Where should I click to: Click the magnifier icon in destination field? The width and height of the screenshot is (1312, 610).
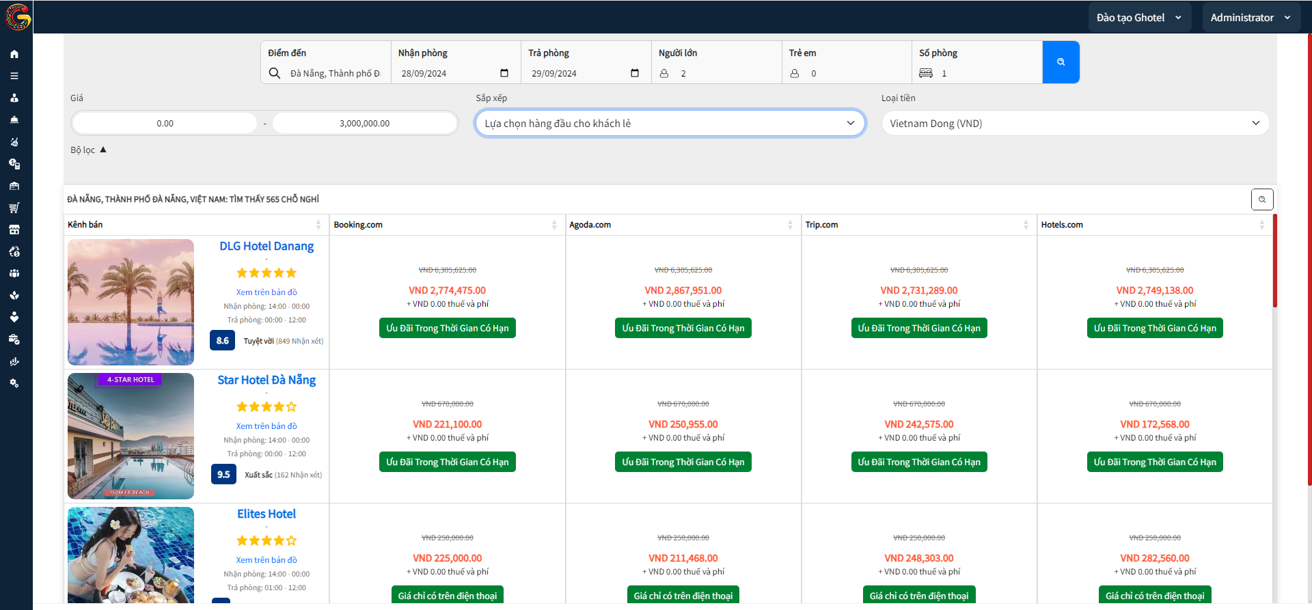pyautogui.click(x=275, y=73)
